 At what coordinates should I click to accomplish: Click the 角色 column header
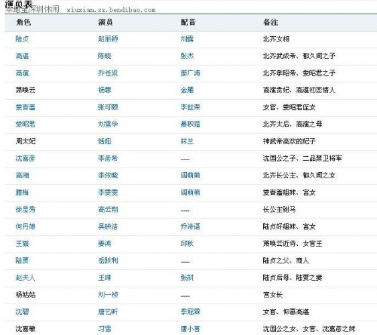point(23,22)
